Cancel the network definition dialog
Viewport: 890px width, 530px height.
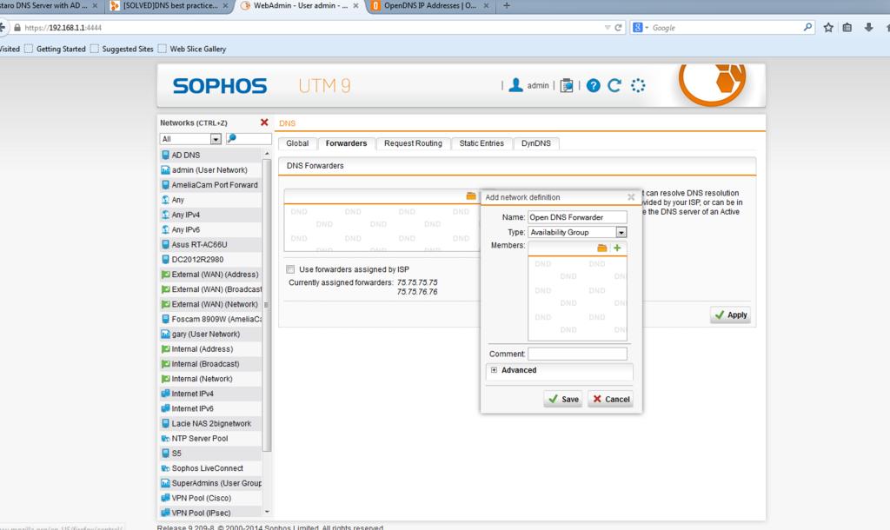pos(611,400)
